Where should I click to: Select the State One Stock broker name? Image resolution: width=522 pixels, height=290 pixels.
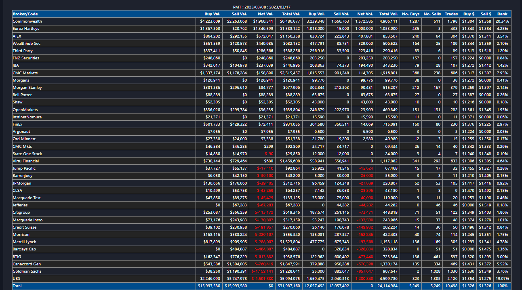point(27,153)
